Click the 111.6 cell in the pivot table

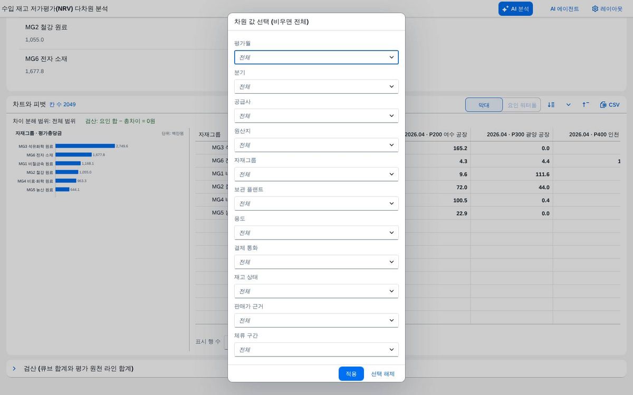(542, 174)
